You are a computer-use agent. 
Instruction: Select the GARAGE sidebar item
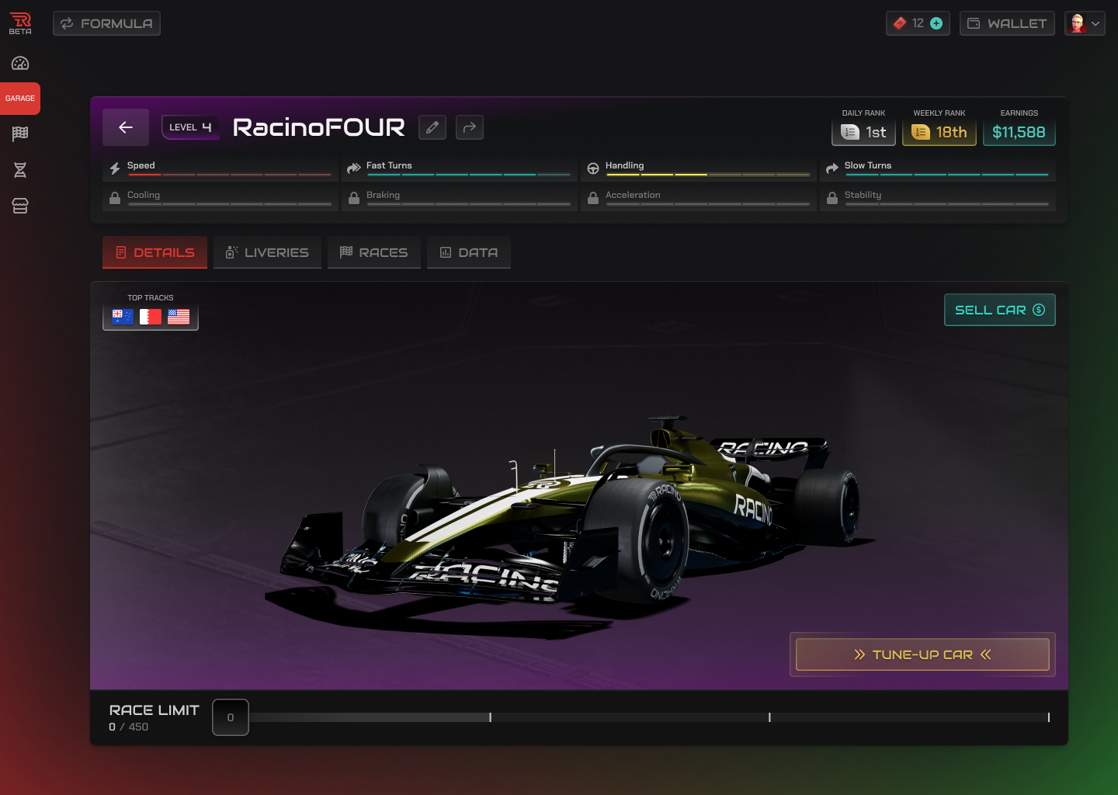(x=20, y=99)
